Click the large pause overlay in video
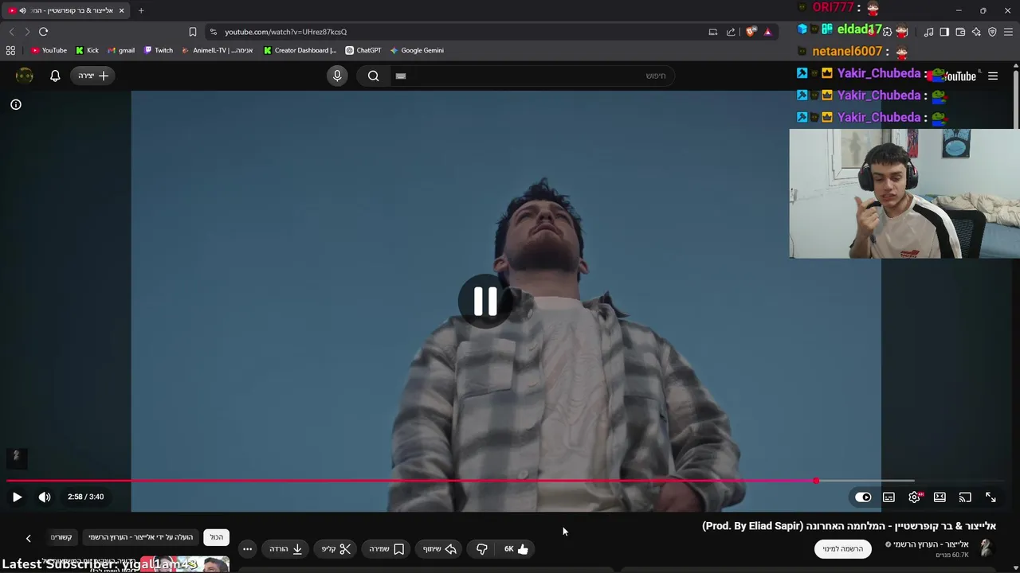The height and width of the screenshot is (573, 1020). [x=485, y=302]
